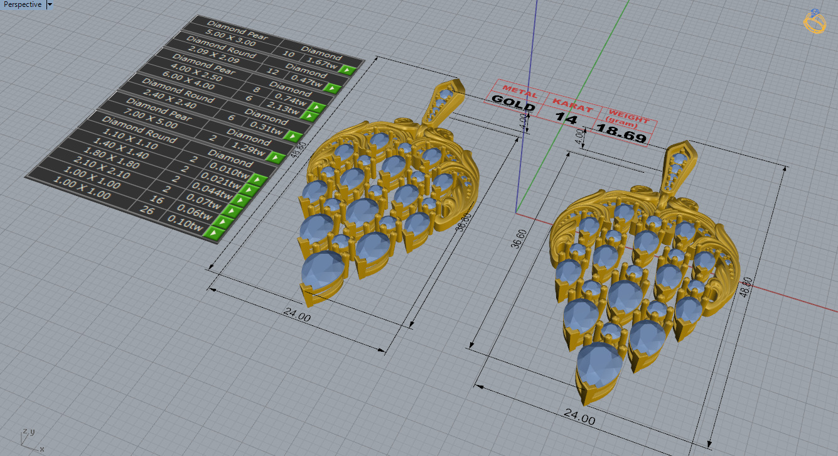This screenshot has height=456, width=838.
Task: Open the Perspective viewport dropdown arrow
Action: click(x=50, y=4)
